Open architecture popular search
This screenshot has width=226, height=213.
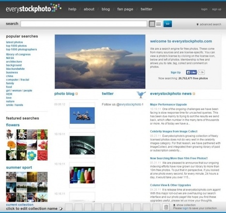[14, 61]
